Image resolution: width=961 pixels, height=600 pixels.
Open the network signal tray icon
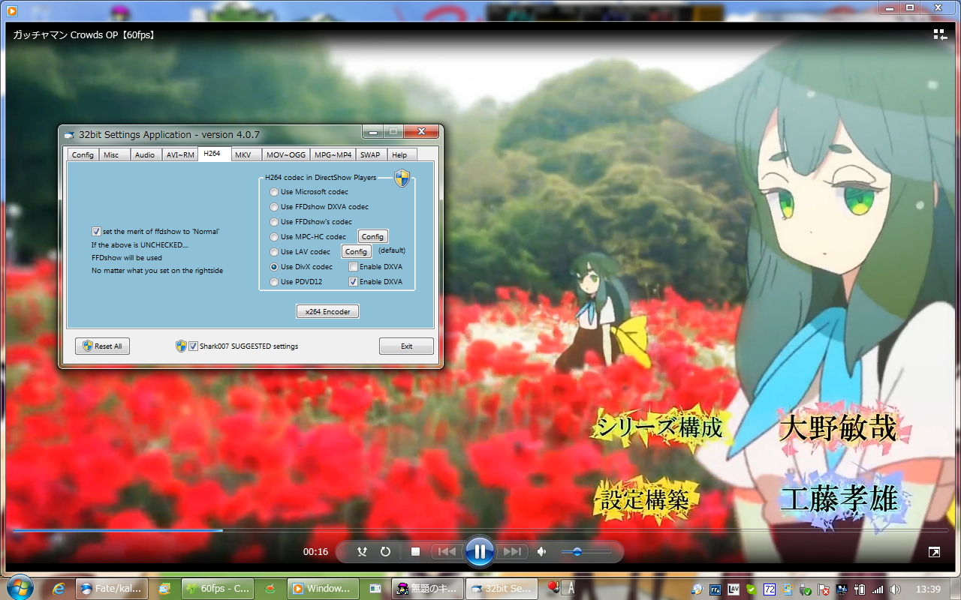point(878,589)
